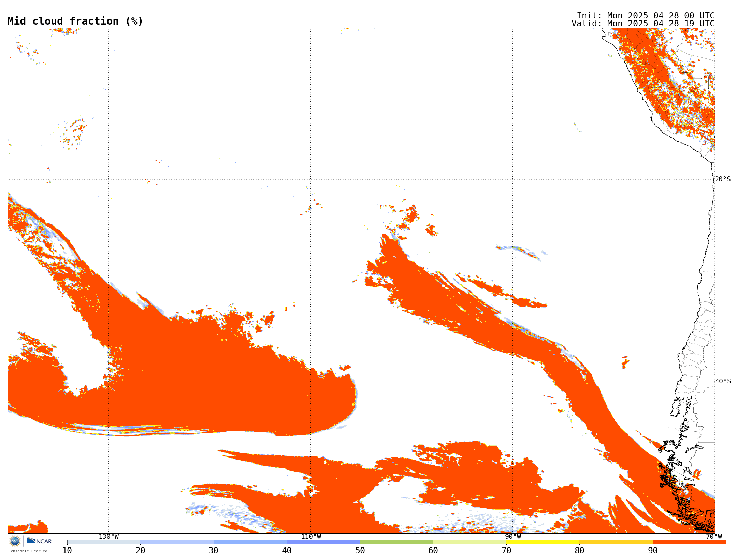Click the Valid: Mon 2025-04-28 19 UTC text
The width and height of the screenshot is (737, 555).
(643, 24)
